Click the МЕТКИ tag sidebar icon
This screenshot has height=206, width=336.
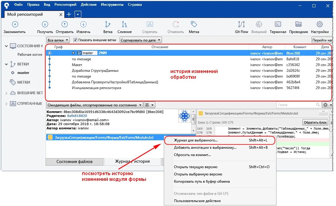13,82
